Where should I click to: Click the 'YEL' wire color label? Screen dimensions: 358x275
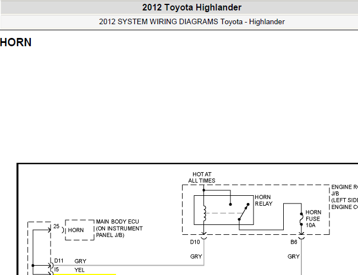pos(79,270)
